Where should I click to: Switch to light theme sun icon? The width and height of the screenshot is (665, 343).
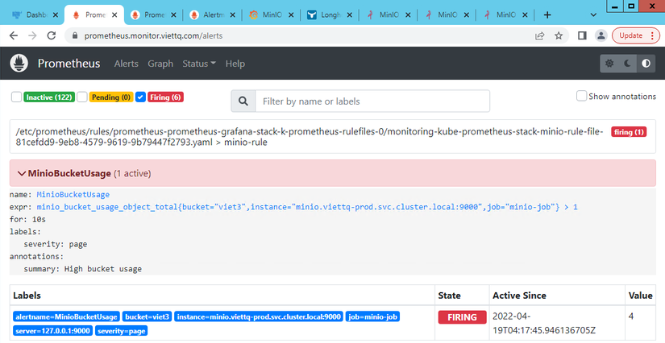[x=610, y=64]
